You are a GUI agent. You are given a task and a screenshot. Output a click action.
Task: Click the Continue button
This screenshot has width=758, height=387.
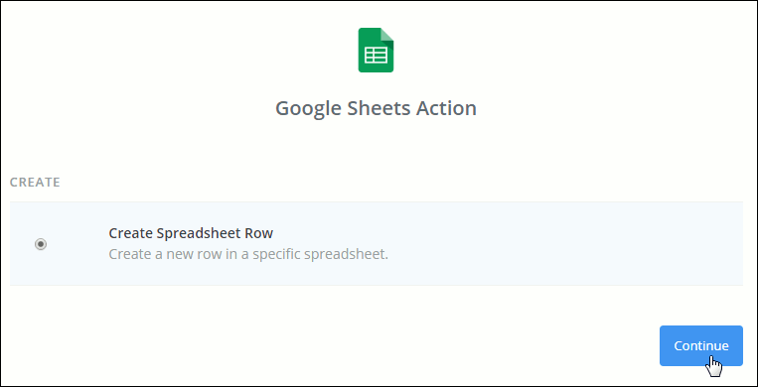[x=701, y=346]
